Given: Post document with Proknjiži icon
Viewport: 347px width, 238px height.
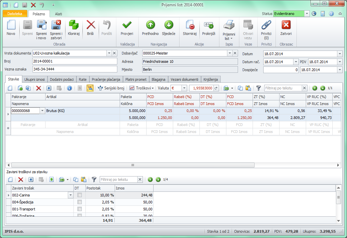Looking at the screenshot, I should [208, 25].
